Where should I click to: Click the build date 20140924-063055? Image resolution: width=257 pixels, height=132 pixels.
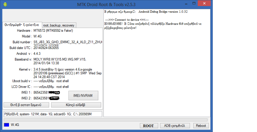[46, 48]
